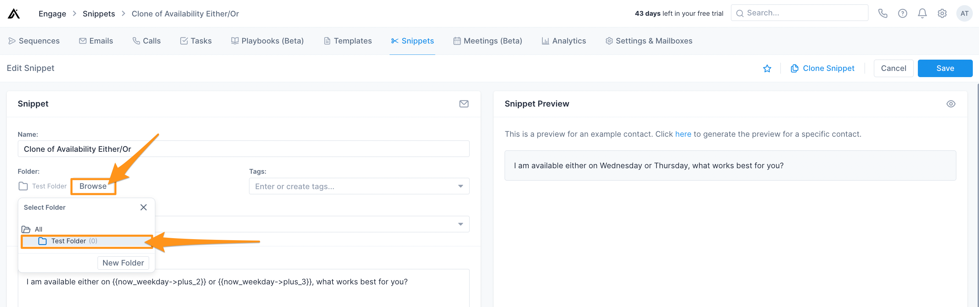Open the settings gear icon
Image resolution: width=979 pixels, height=307 pixels.
(x=942, y=13)
